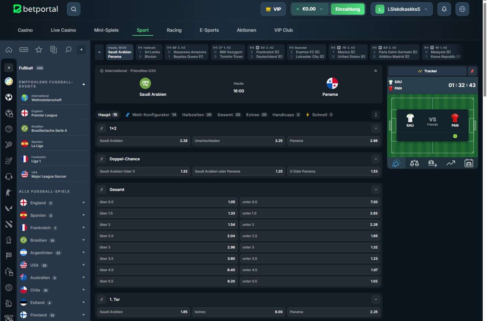Open the notifications bell
Screen dimensions: 487x321
pyautogui.click(x=444, y=9)
